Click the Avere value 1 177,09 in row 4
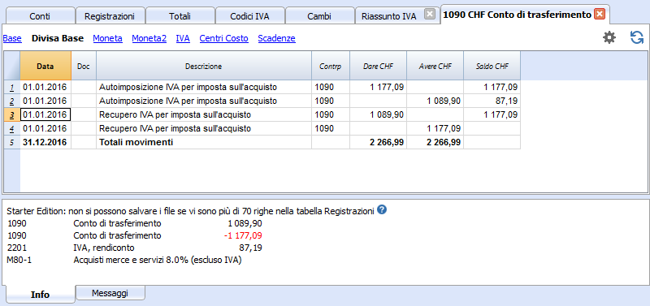 point(435,128)
